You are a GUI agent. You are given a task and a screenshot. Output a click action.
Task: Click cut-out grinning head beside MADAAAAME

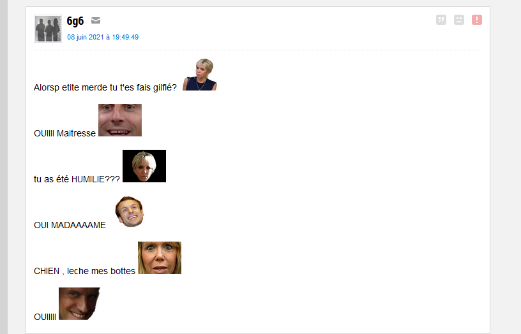click(130, 212)
